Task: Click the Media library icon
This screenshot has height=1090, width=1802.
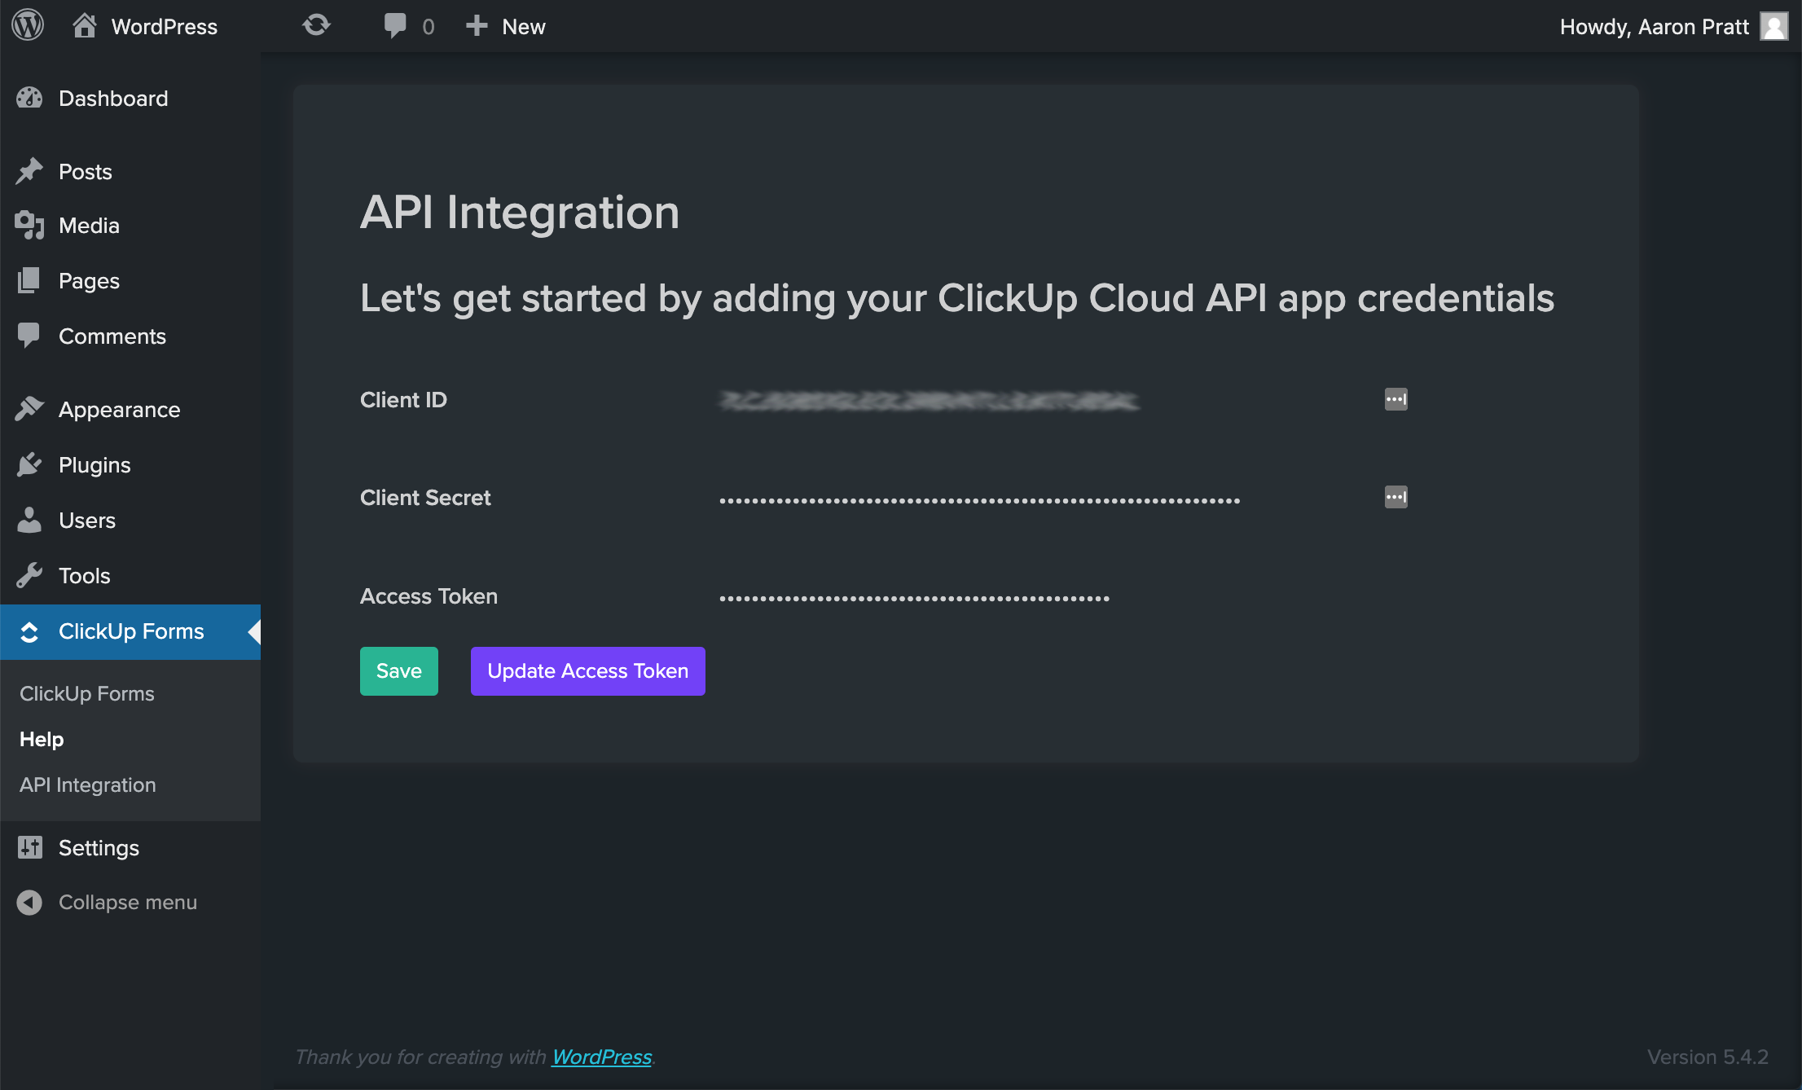Action: pos(29,225)
